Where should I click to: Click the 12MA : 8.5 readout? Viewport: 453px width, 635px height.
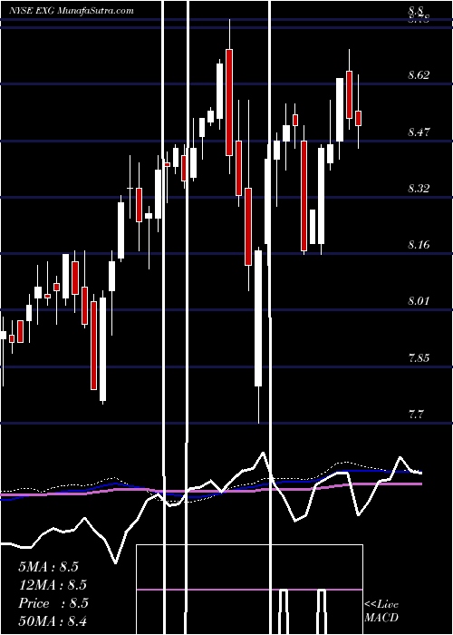pyautogui.click(x=53, y=585)
